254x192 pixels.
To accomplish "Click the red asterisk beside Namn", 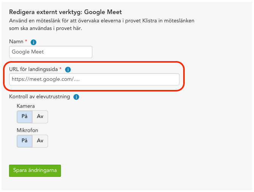I will (26, 41).
